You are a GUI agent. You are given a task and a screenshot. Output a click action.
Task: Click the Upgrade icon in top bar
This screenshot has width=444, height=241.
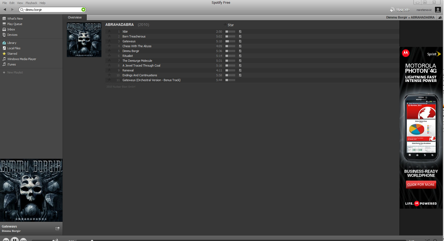(392, 10)
